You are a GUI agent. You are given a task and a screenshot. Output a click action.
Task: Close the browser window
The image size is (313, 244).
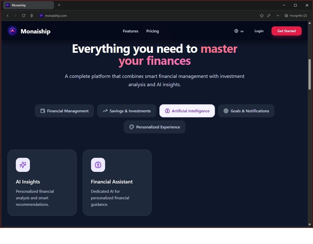[307, 5]
